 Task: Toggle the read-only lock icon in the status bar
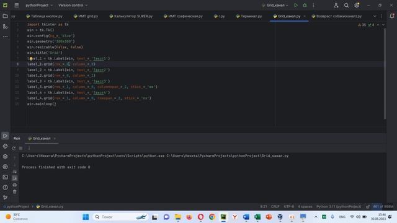pyautogui.click(x=368, y=206)
